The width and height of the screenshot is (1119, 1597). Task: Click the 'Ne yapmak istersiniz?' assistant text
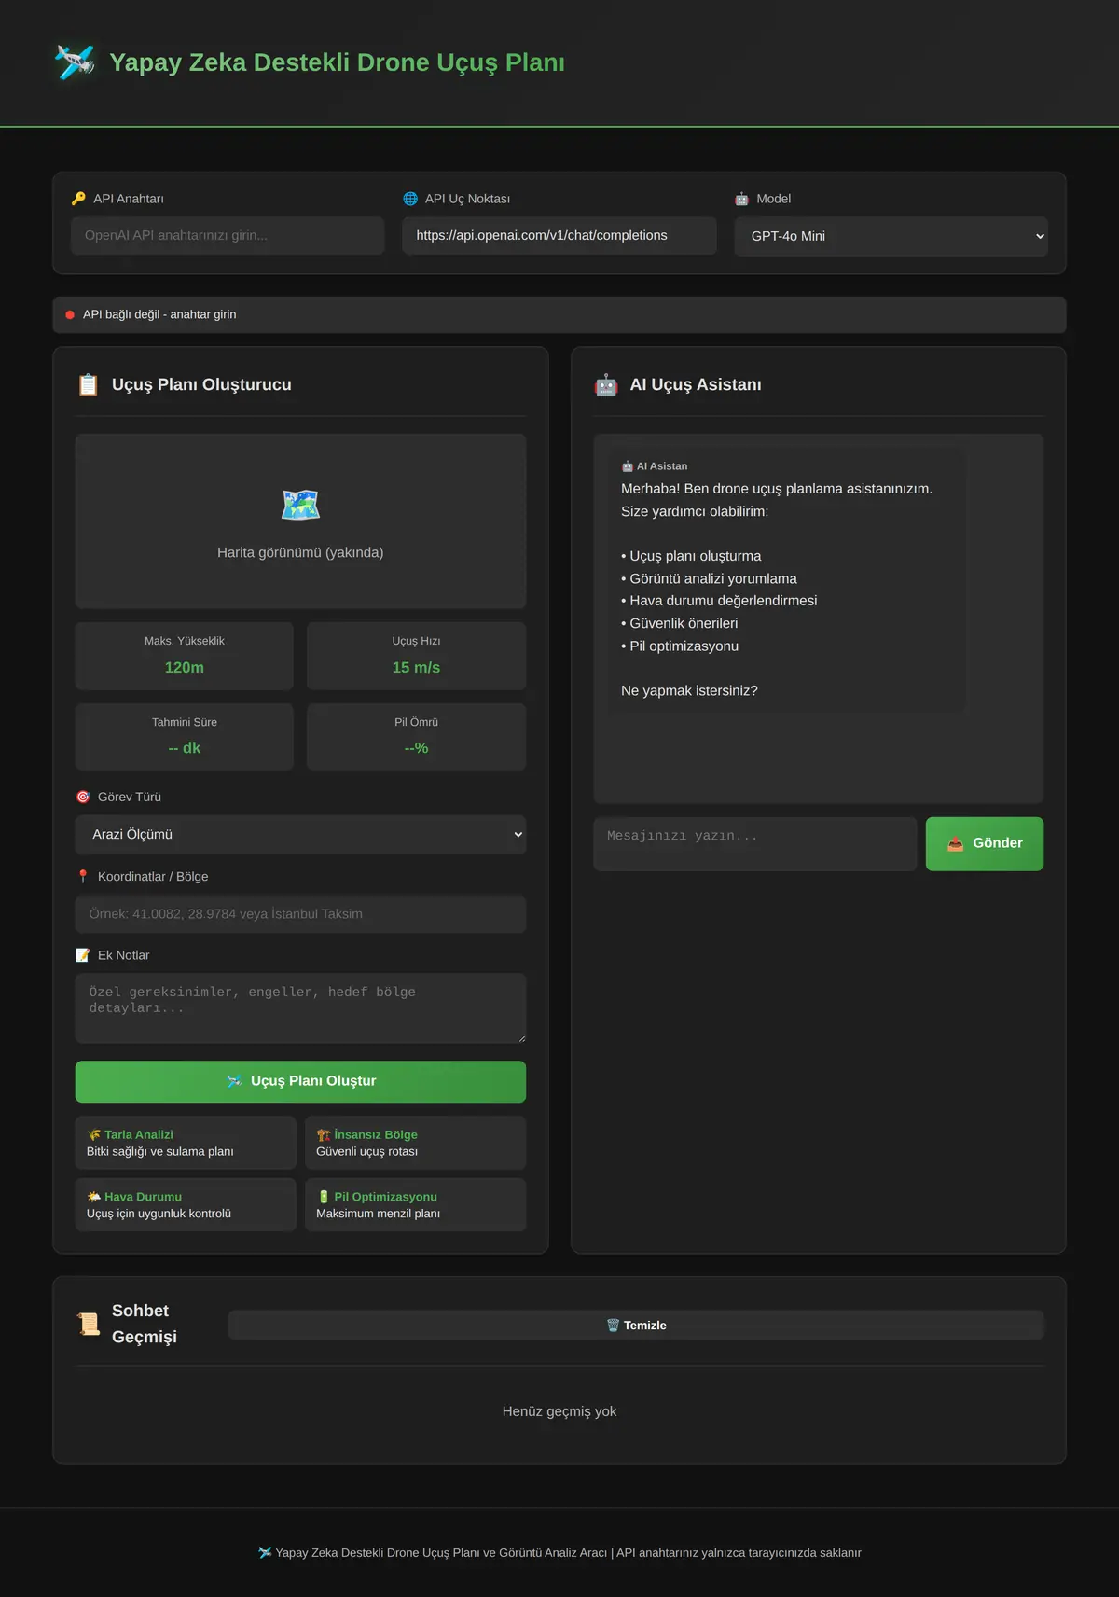tap(689, 691)
